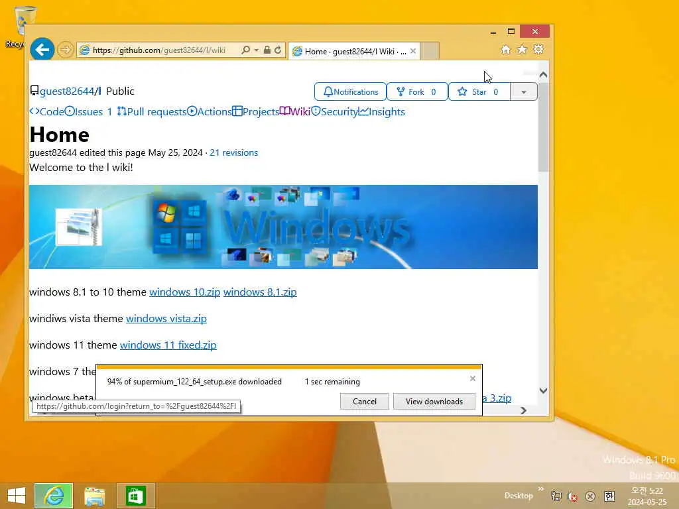Open Windows Store from taskbar
The height and width of the screenshot is (509, 679).
(x=135, y=496)
